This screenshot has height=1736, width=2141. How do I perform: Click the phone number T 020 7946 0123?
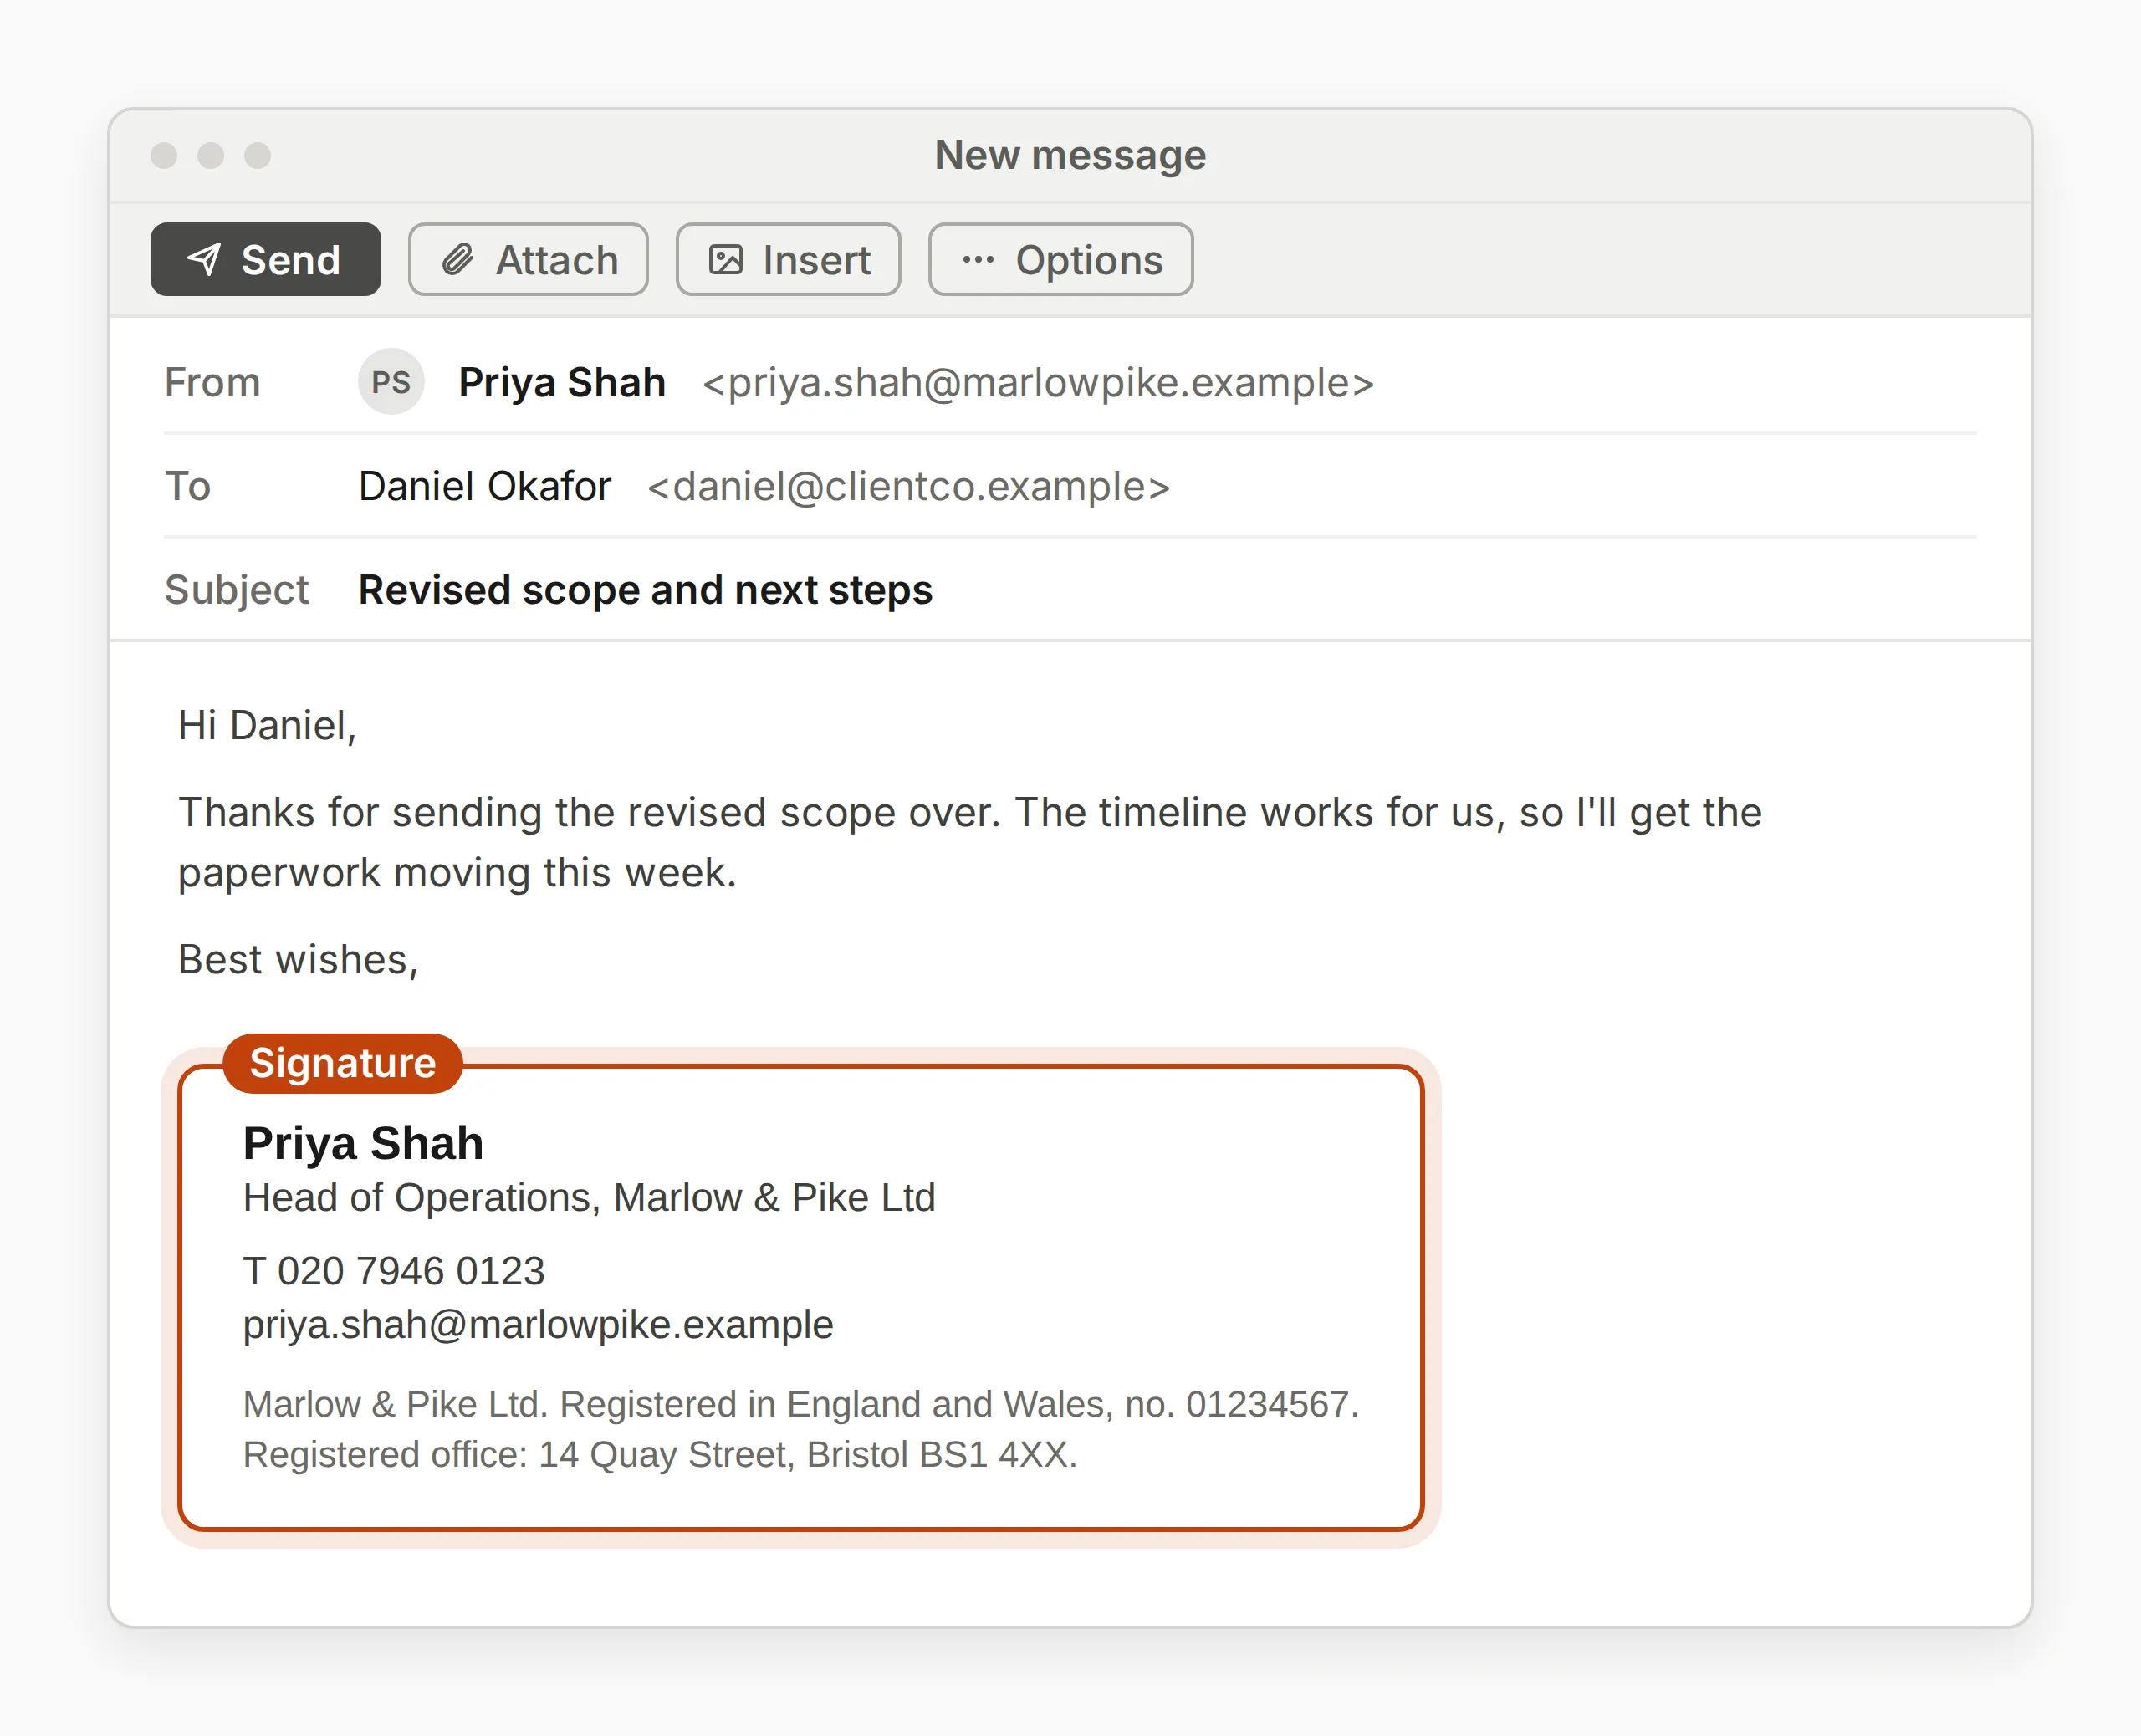[394, 1271]
